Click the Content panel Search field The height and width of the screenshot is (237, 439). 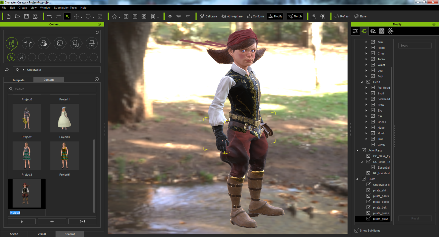coord(52,89)
